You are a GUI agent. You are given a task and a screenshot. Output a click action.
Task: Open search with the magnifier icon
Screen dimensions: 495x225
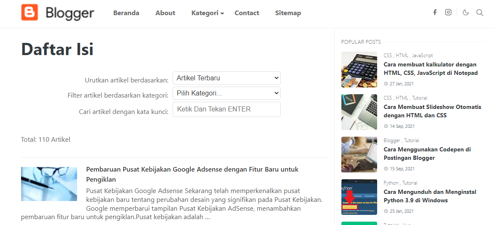pos(480,13)
